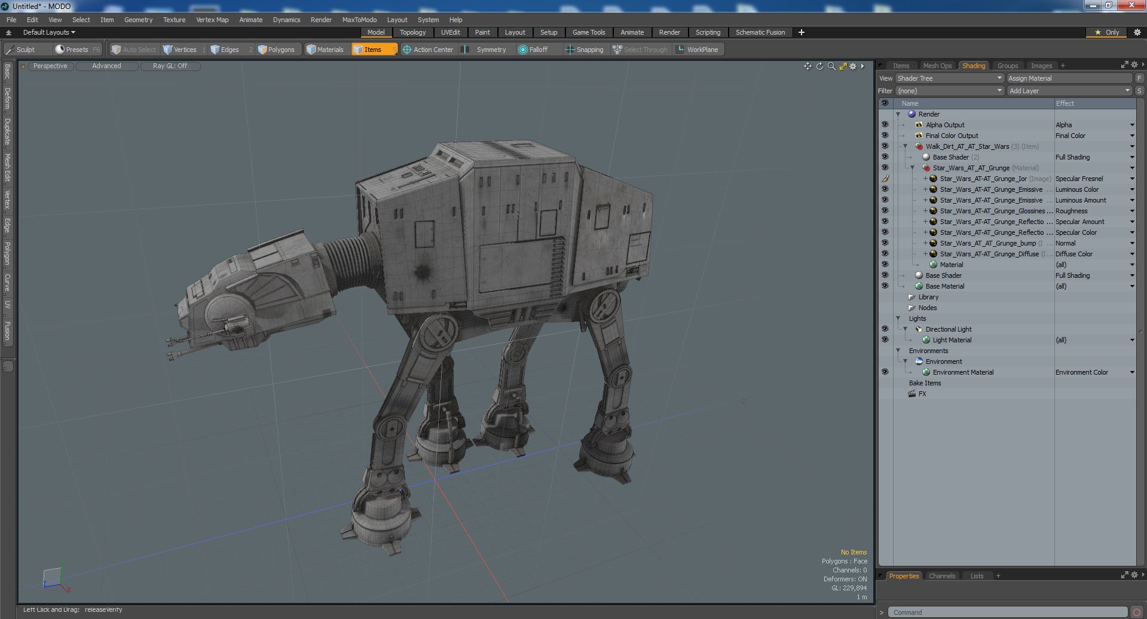
Task: Click the viewport move/pan icon
Action: coord(808,66)
